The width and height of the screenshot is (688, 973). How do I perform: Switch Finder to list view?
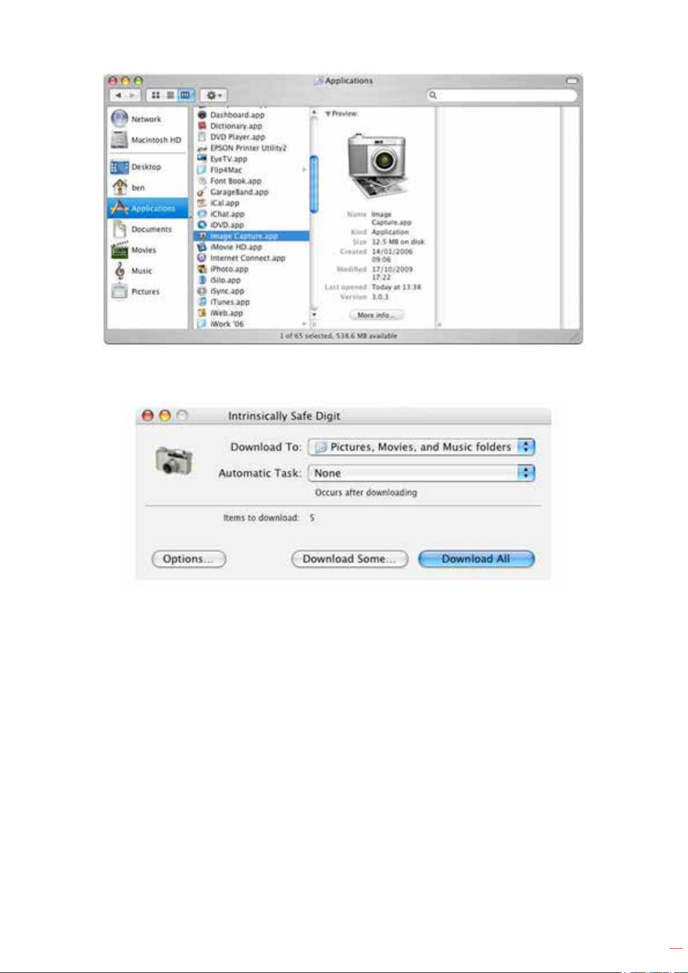tap(170, 95)
